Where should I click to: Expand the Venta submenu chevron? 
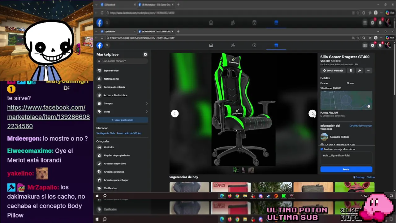point(147,111)
